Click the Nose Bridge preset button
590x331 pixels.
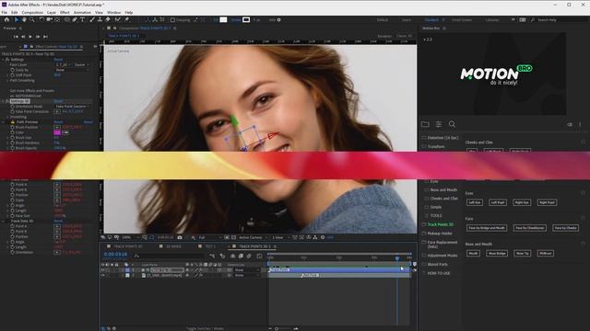click(497, 254)
